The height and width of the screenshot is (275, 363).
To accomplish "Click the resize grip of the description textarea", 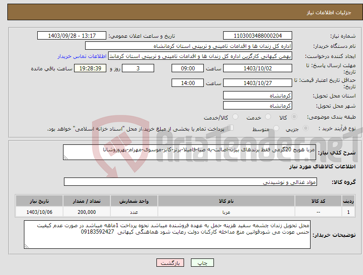I will point(66,157).
